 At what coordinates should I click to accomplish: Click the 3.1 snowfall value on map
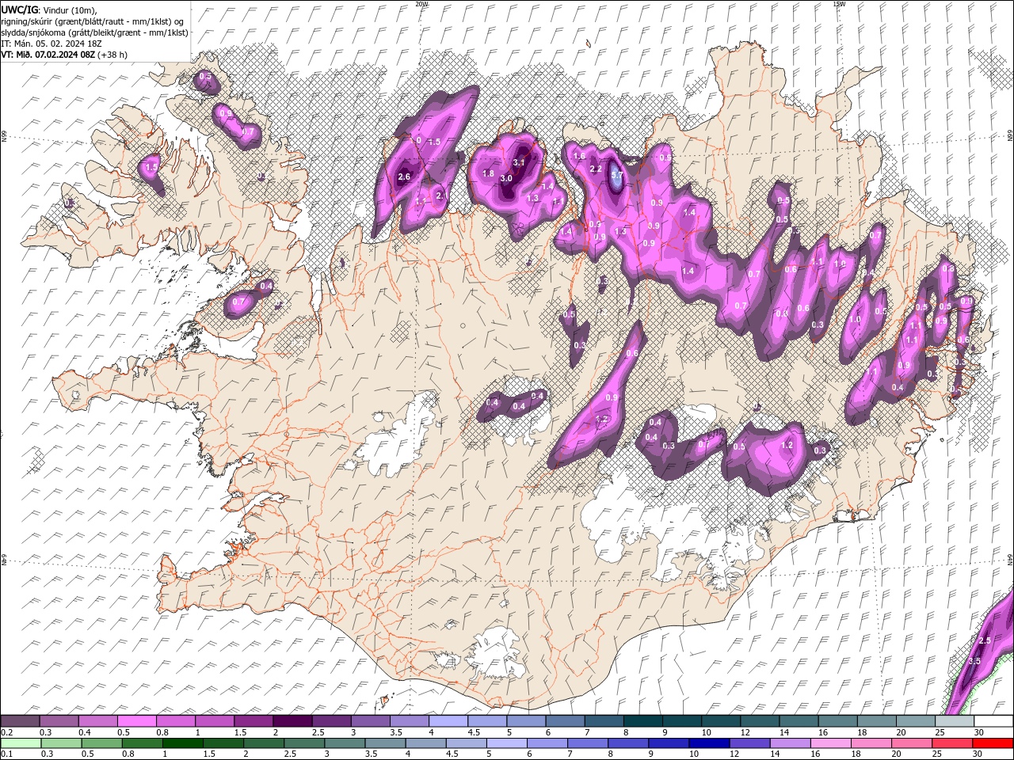click(519, 162)
